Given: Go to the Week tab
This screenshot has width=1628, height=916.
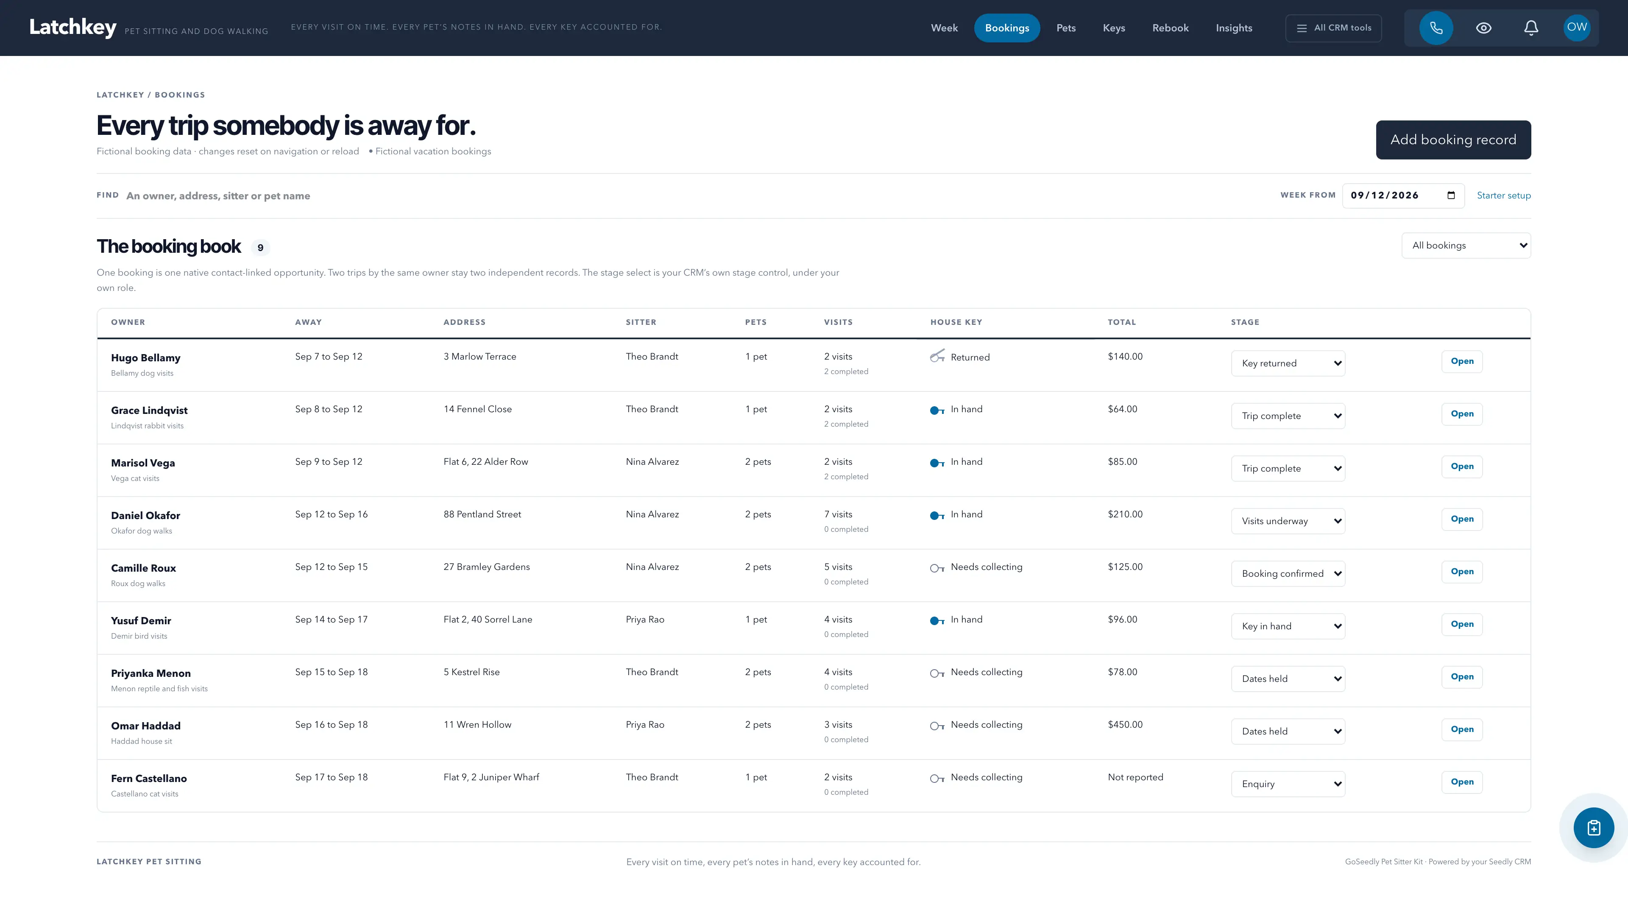Looking at the screenshot, I should [944, 28].
